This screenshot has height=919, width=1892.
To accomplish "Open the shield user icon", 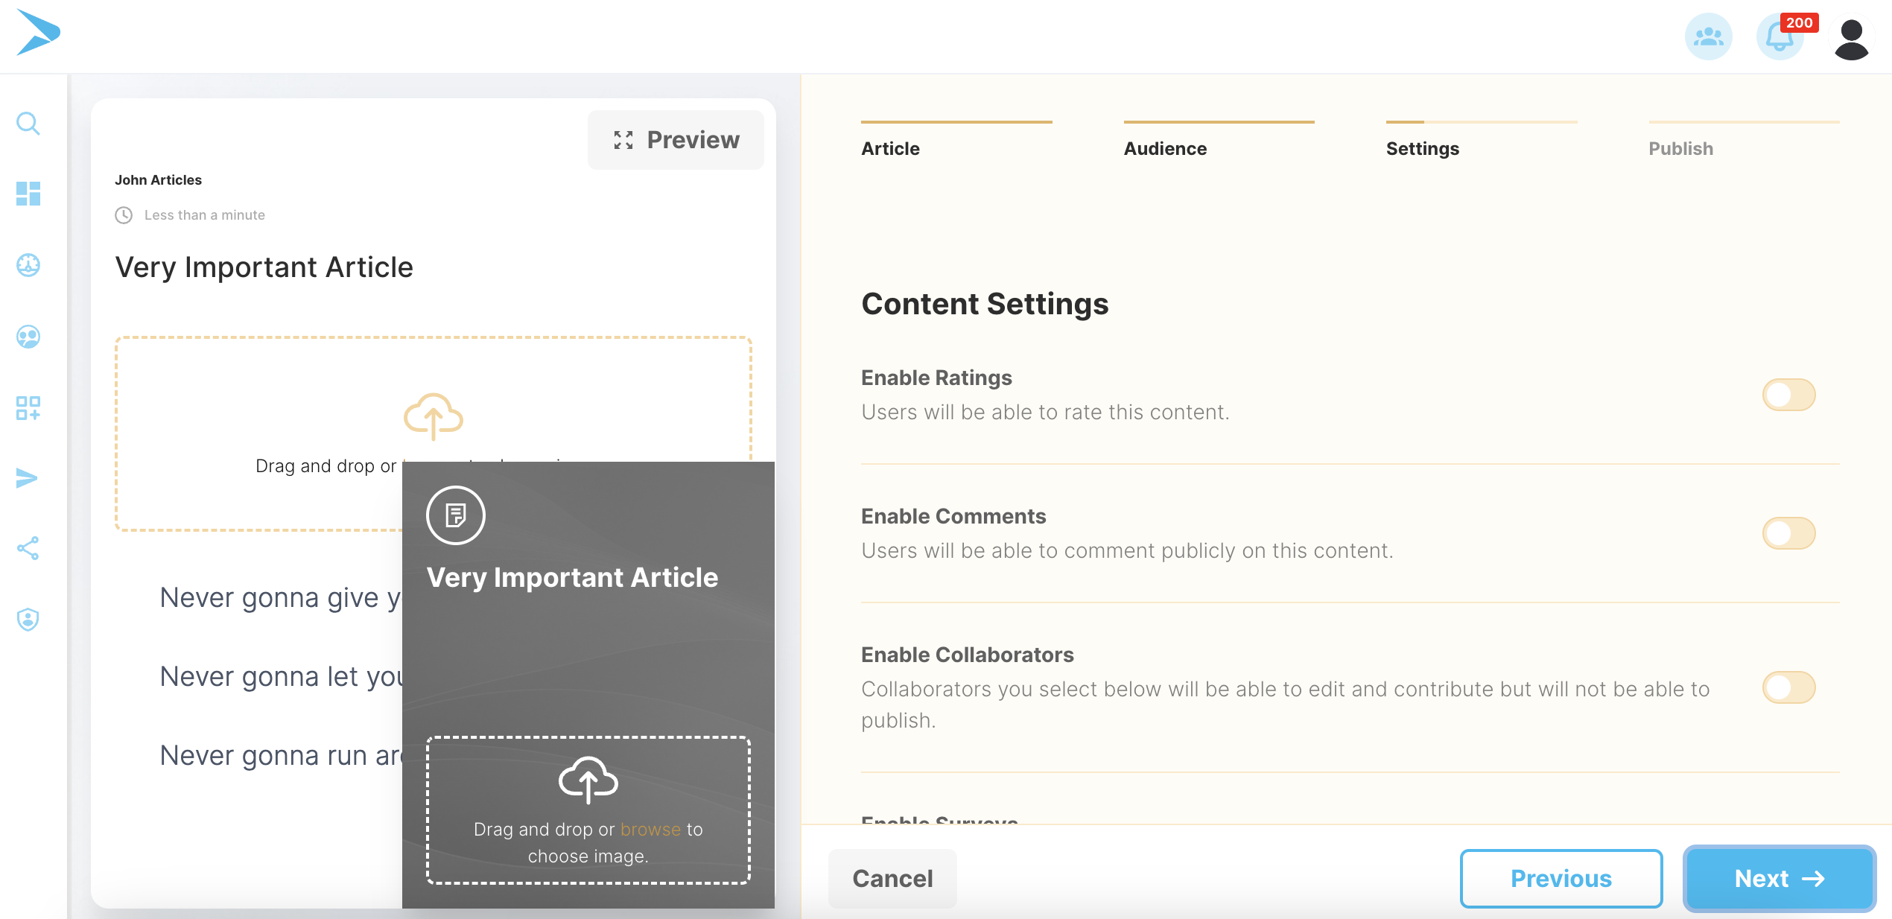I will coord(28,620).
